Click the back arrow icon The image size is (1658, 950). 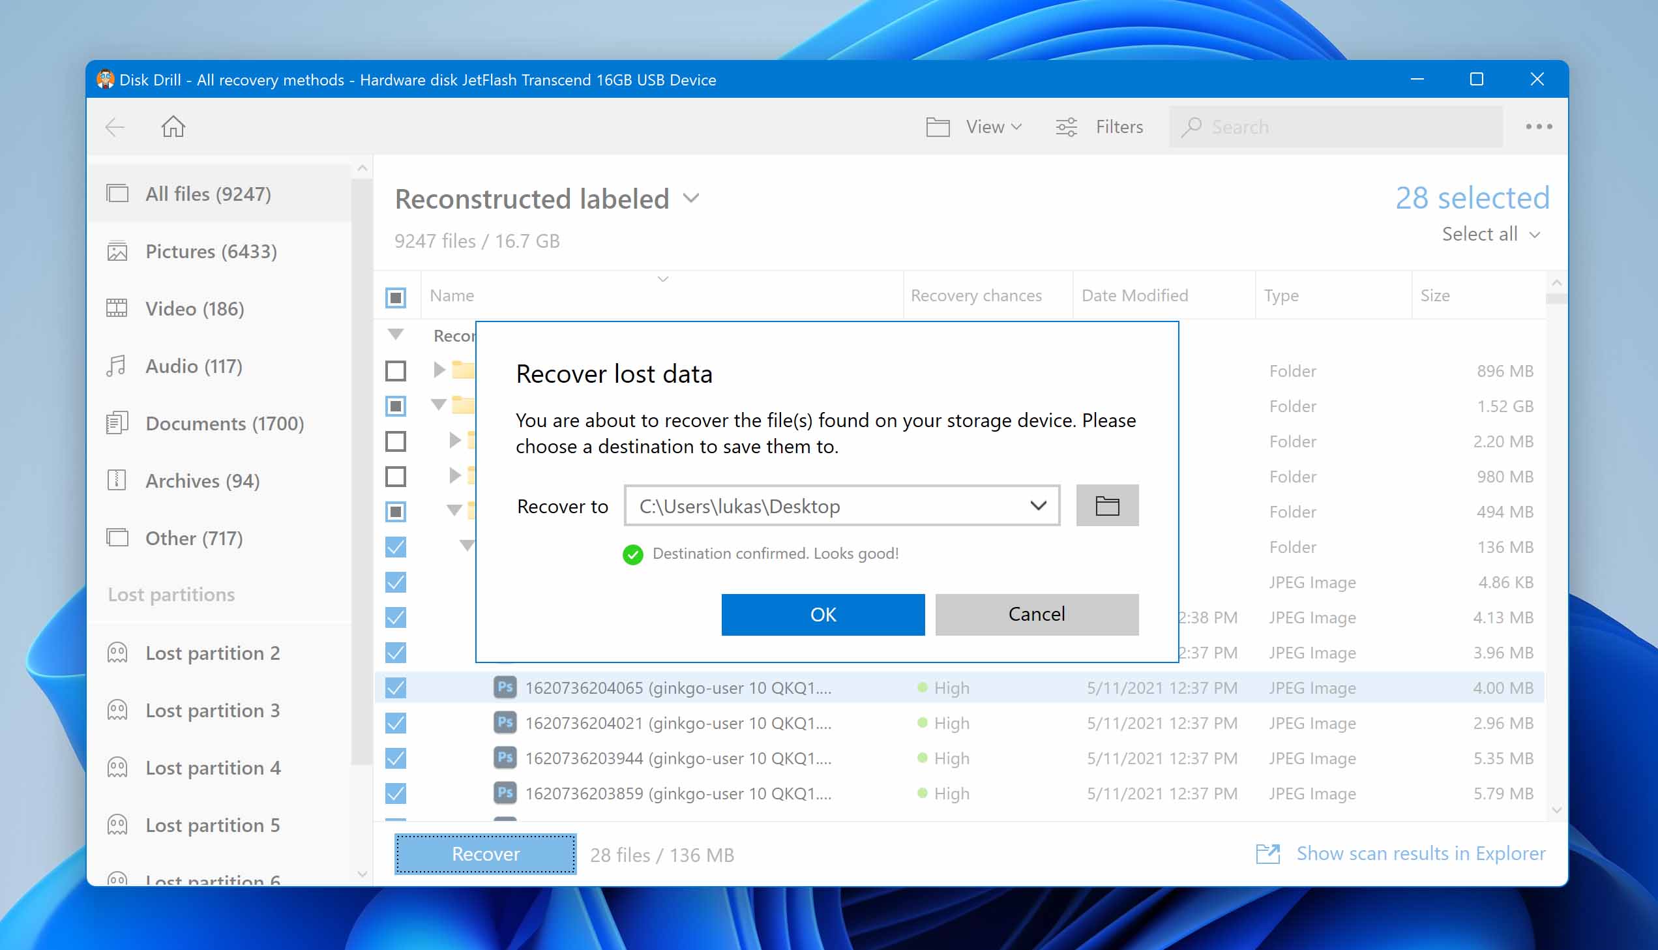(115, 126)
